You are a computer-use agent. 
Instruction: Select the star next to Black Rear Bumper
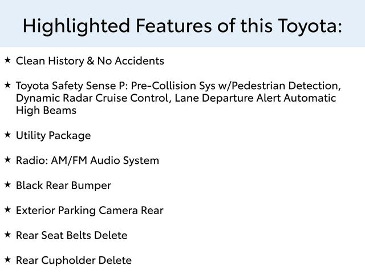[7, 184]
